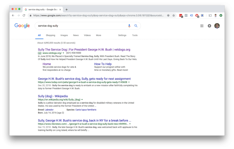Start voice search with microphone icon
This screenshot has height=149, width=234.
click(129, 26)
